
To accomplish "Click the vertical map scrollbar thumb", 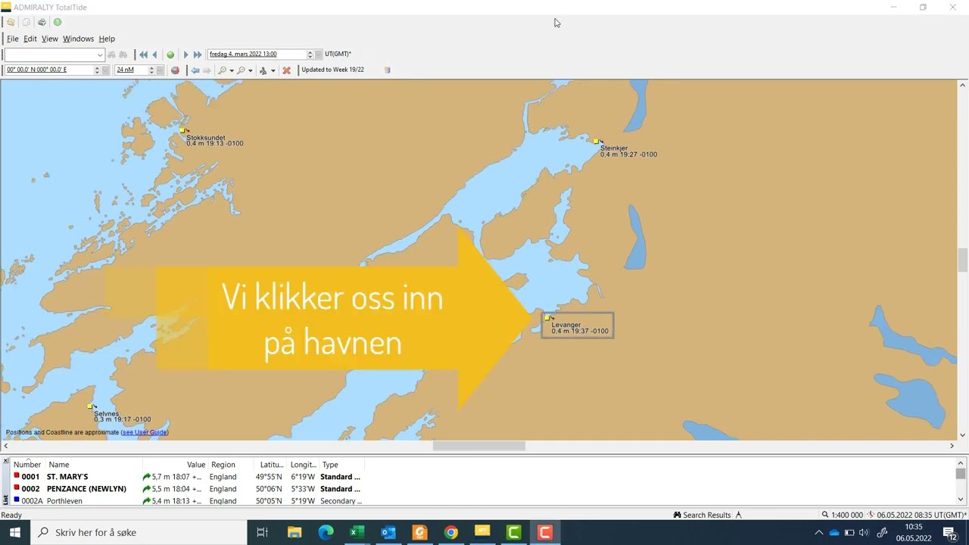I will (962, 260).
